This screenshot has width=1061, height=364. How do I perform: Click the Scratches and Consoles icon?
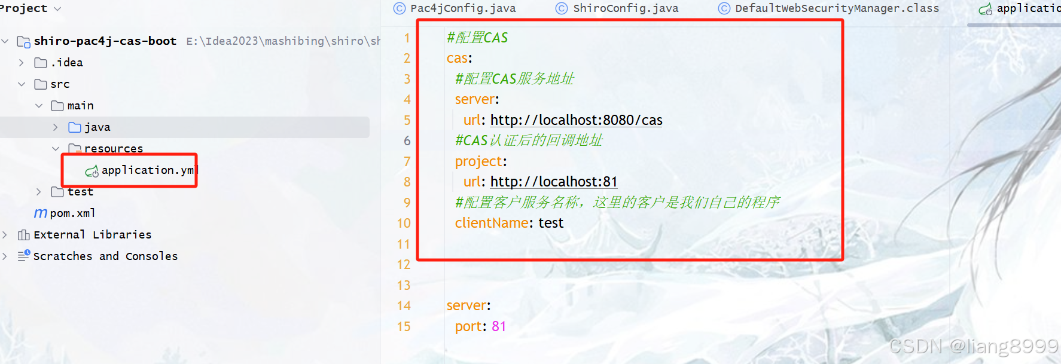[x=24, y=256]
